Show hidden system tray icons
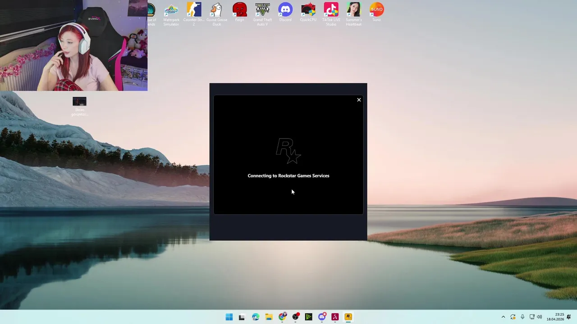The image size is (577, 324). 503,317
